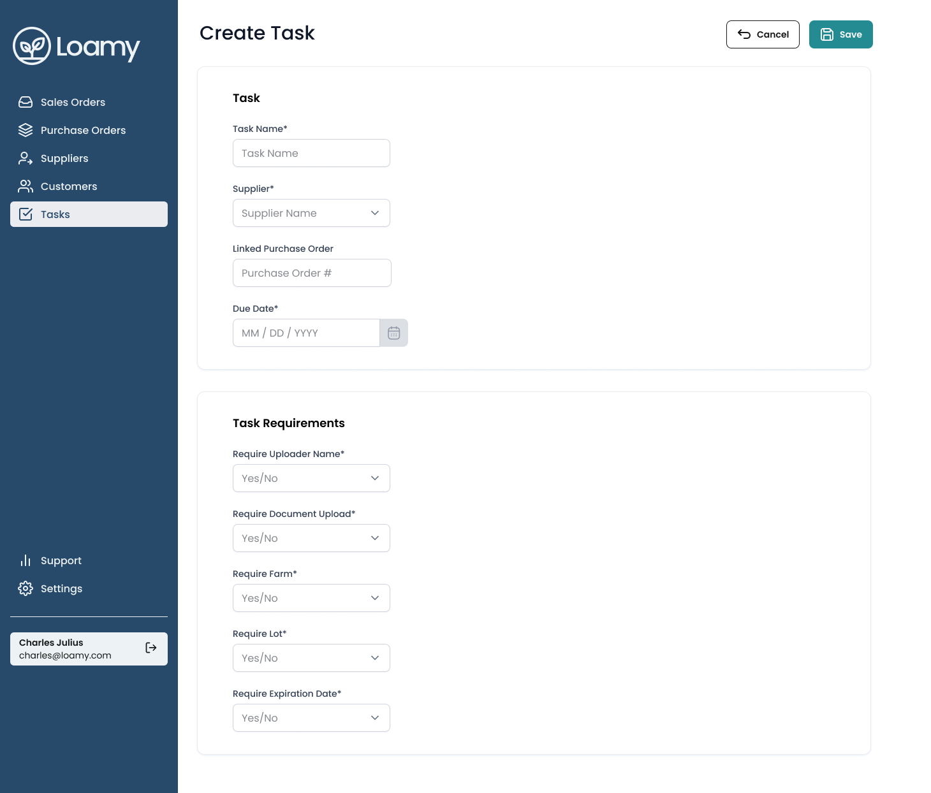This screenshot has width=931, height=793.
Task: Click the Suppliers person-arrow icon
Action: 26,158
